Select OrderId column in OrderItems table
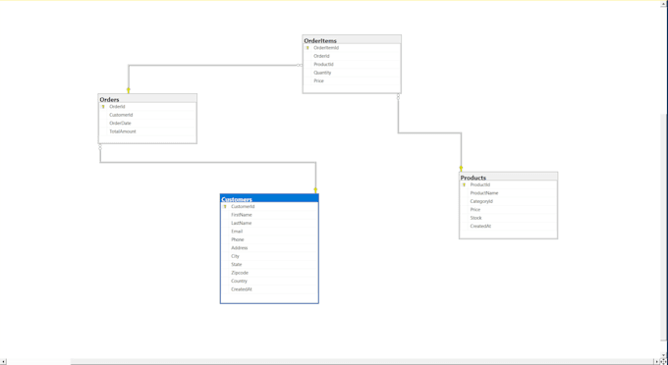668x365 pixels. click(x=352, y=56)
